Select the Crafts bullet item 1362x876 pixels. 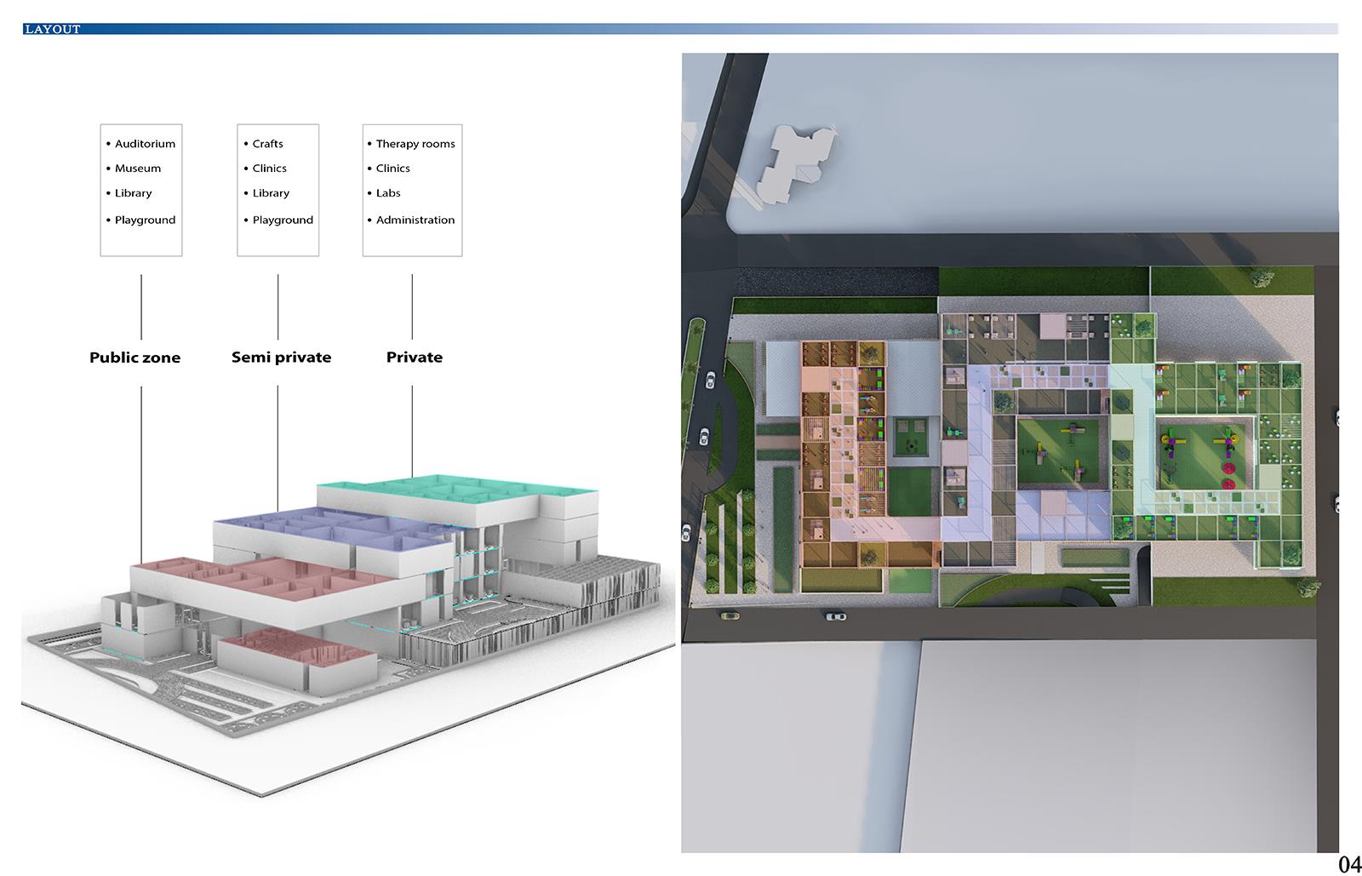click(267, 144)
